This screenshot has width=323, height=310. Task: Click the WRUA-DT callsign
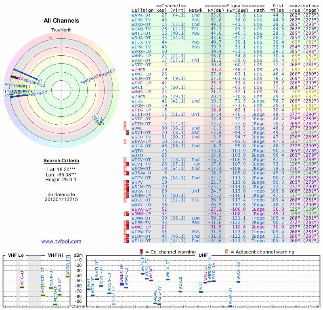click(141, 38)
